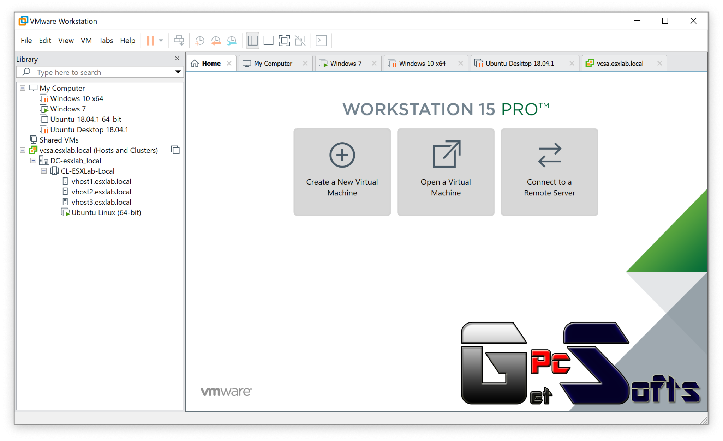Enter full screen mode icon

(x=284, y=41)
